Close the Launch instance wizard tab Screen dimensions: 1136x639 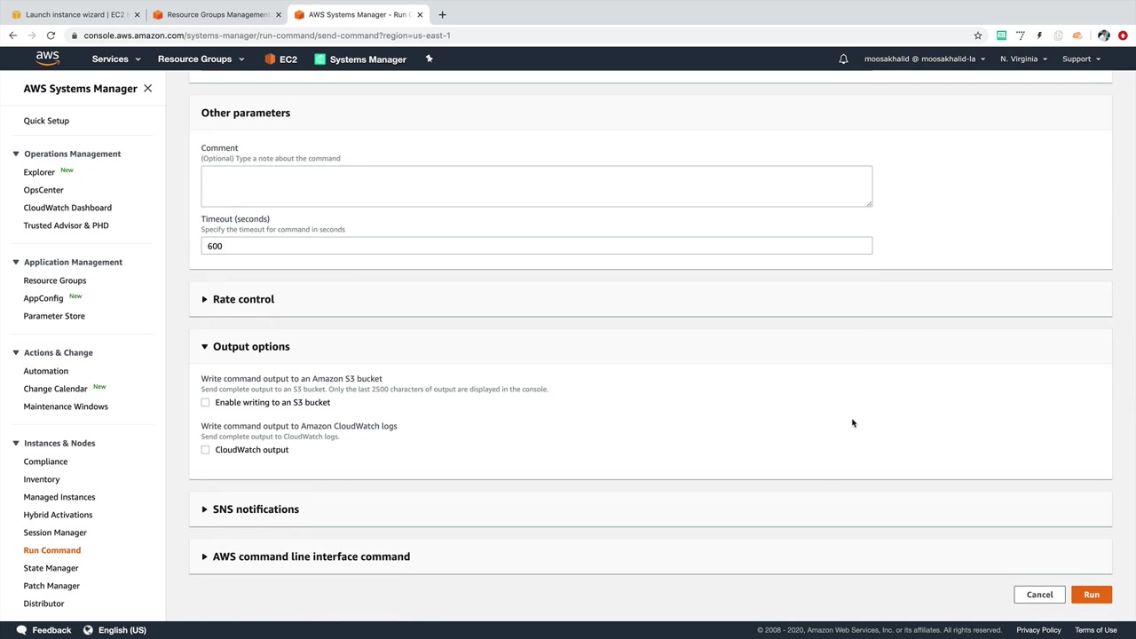[x=137, y=14]
